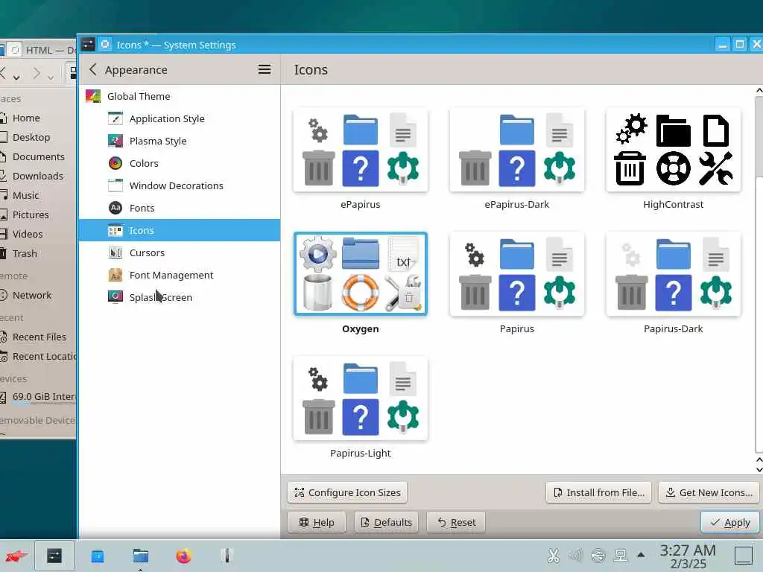The width and height of the screenshot is (763, 572).
Task: Restore Defaults for icon settings
Action: 386,522
